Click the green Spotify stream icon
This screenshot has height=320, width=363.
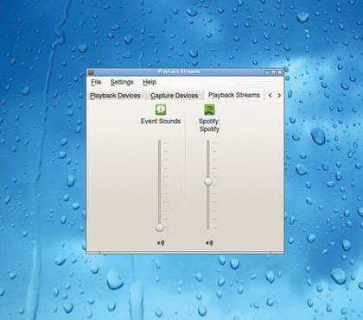209,110
